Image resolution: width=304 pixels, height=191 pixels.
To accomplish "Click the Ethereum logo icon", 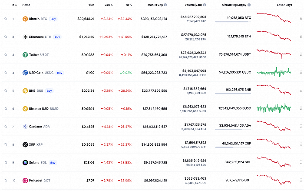I will point(25,37).
